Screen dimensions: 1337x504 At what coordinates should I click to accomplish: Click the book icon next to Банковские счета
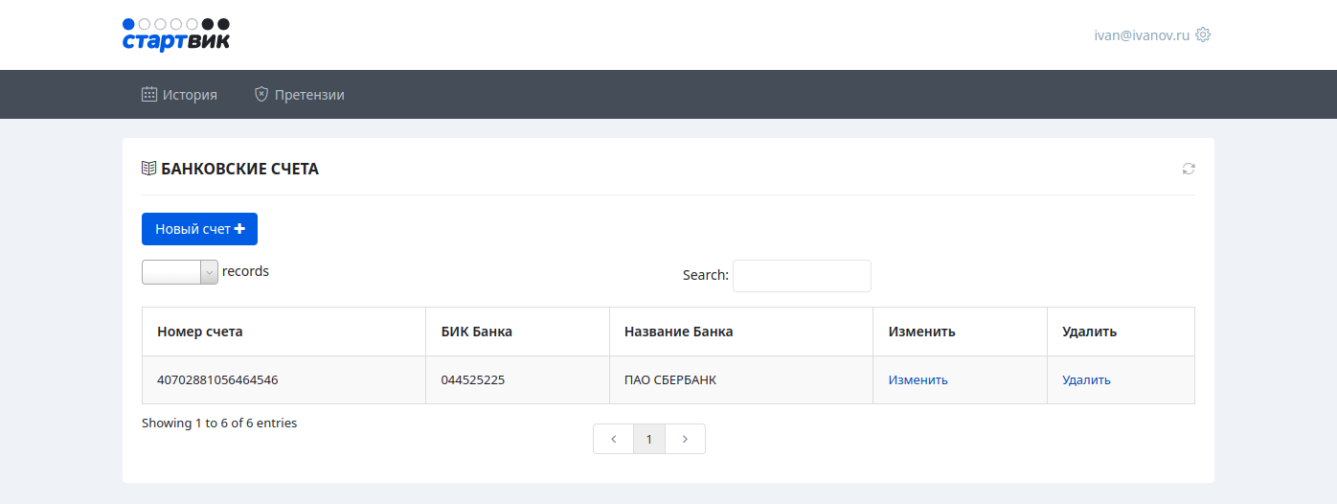click(148, 169)
